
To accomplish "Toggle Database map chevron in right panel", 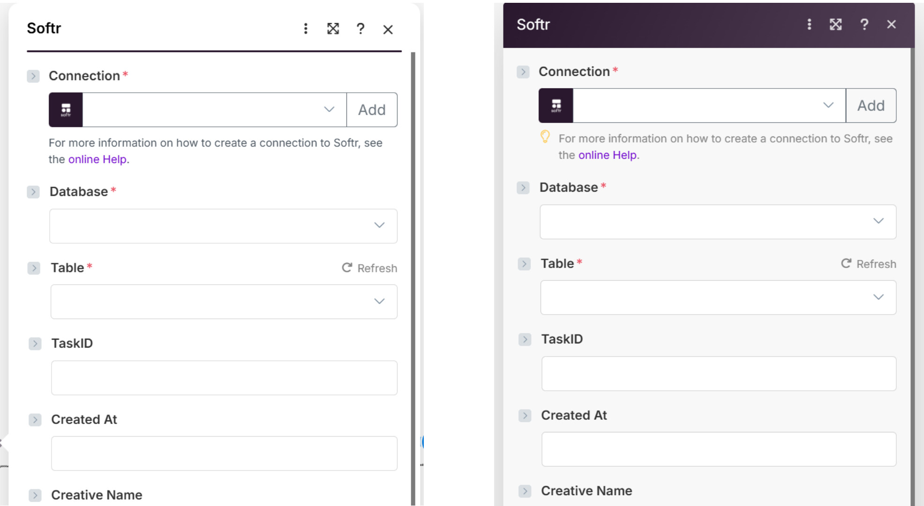I will tap(523, 188).
